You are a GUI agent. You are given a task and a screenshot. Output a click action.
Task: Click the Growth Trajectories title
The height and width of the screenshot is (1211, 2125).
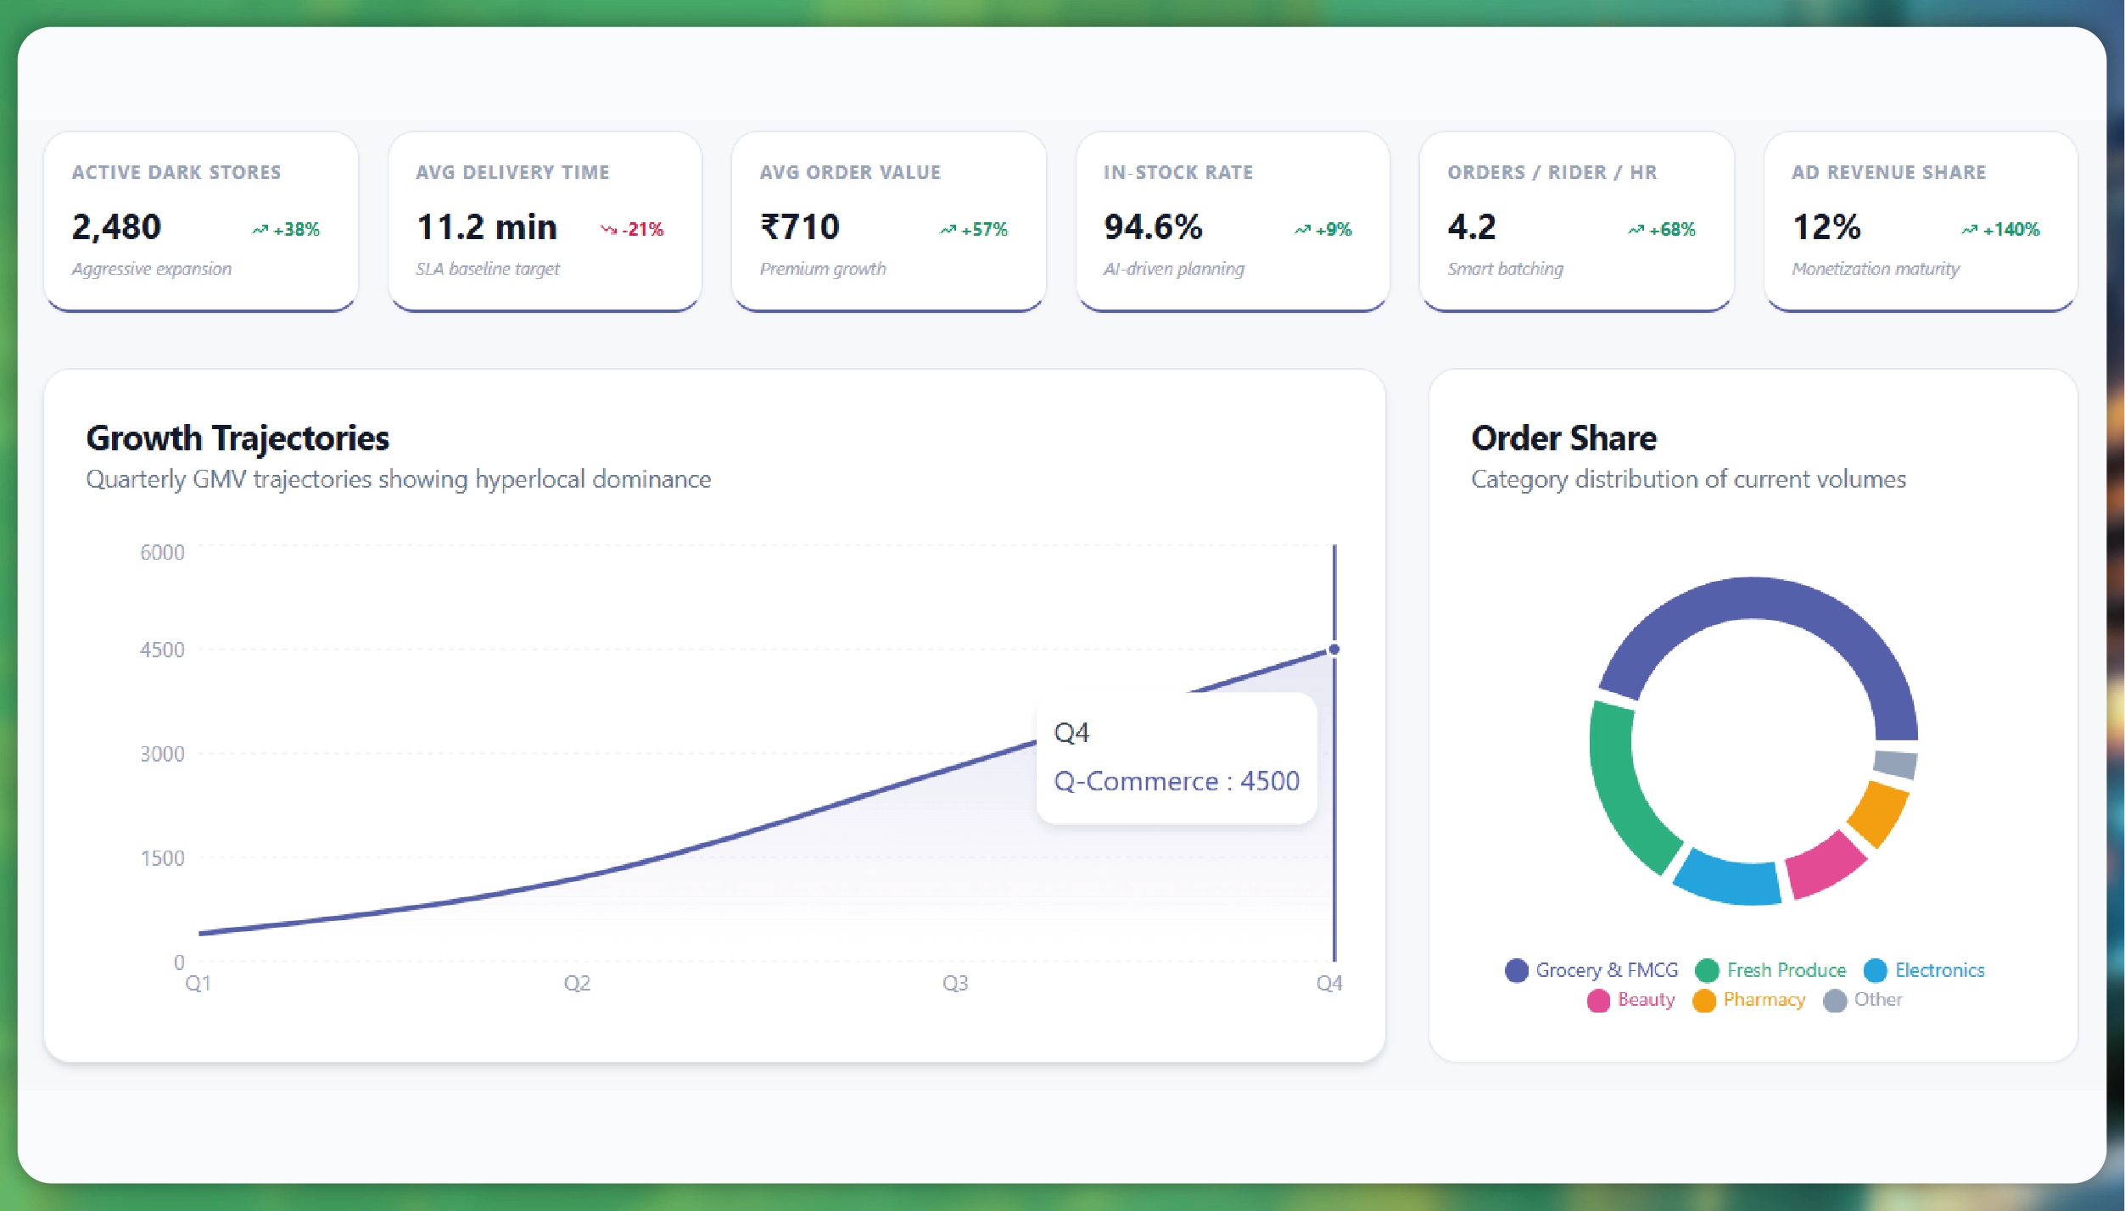coord(238,438)
